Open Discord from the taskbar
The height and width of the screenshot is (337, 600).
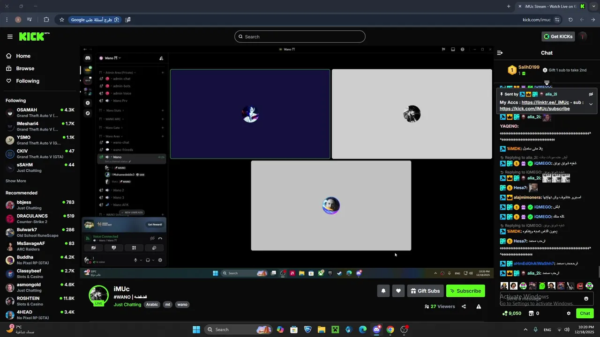pos(376,330)
